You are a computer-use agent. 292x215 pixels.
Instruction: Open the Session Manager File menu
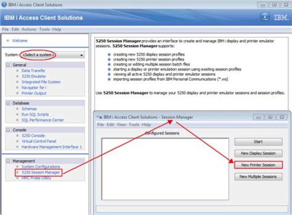tap(101, 125)
